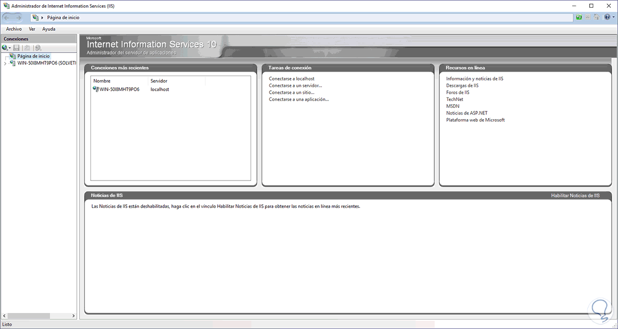Viewport: 618px width, 329px height.
Task: Click the green Refresh page icon
Action: tap(579, 17)
